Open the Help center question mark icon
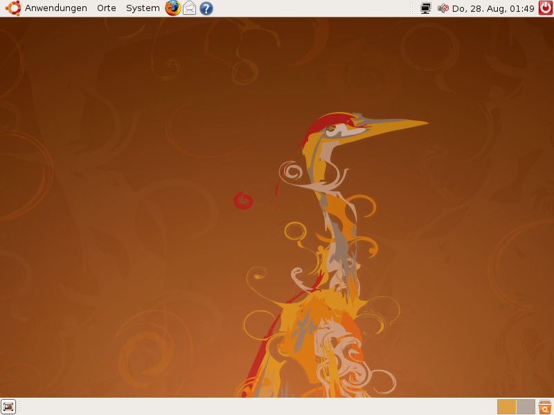This screenshot has height=415, width=554. [x=206, y=8]
